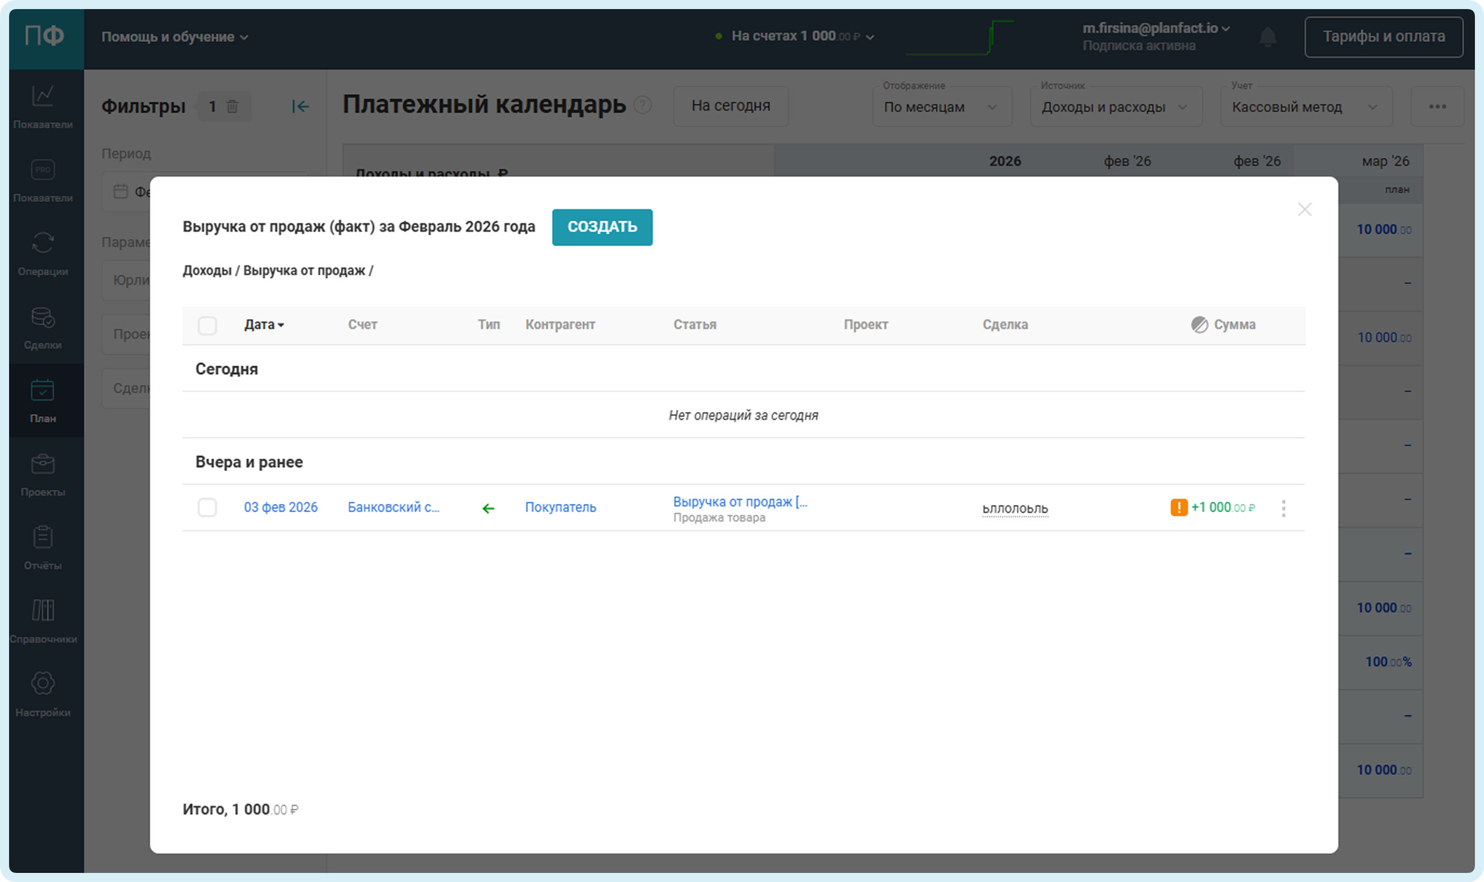Close the dialog with the X
1484x882 pixels.
pos(1304,209)
